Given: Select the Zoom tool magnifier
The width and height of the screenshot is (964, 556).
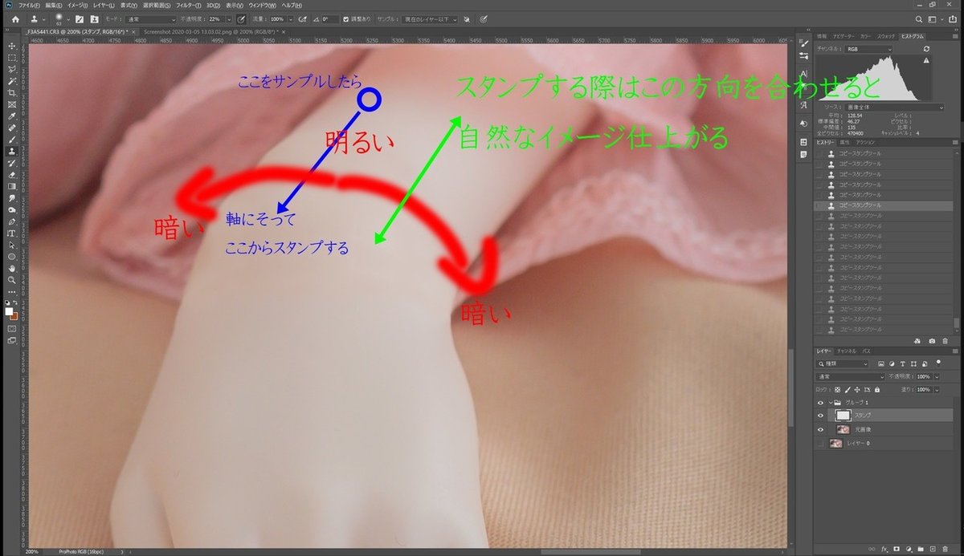Looking at the screenshot, I should 12,280.
